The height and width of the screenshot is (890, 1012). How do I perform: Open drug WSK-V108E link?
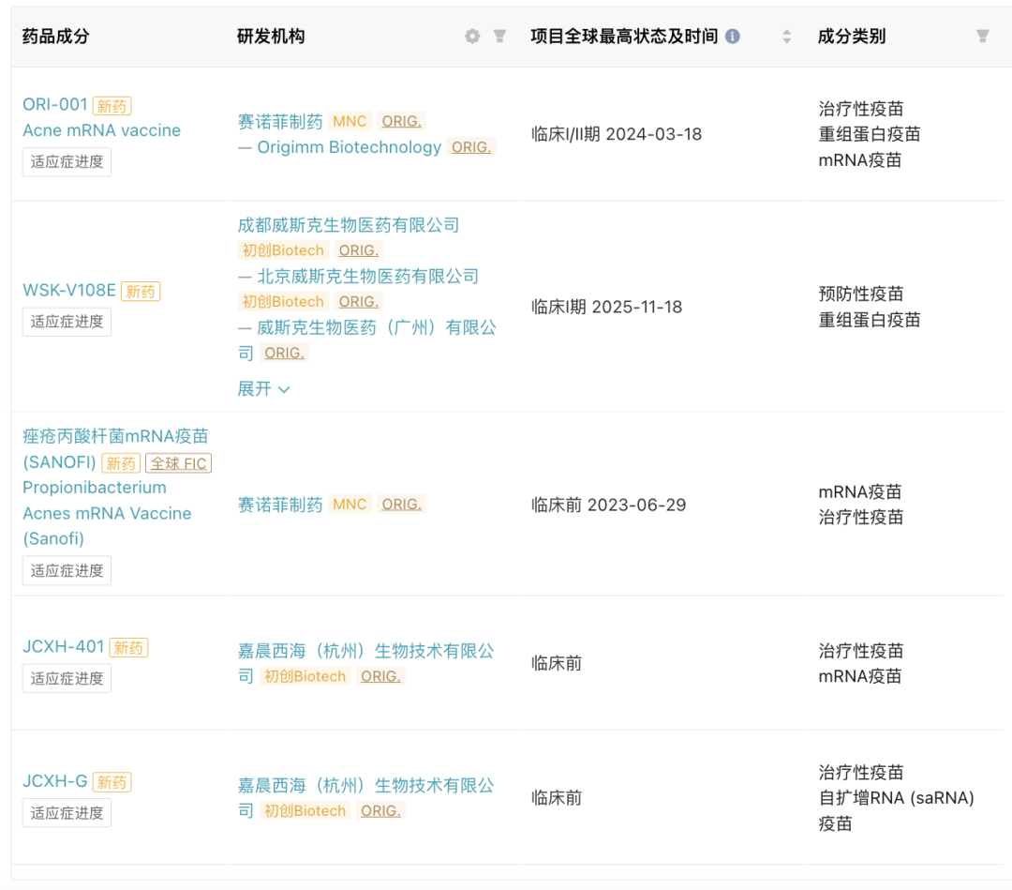(x=69, y=290)
